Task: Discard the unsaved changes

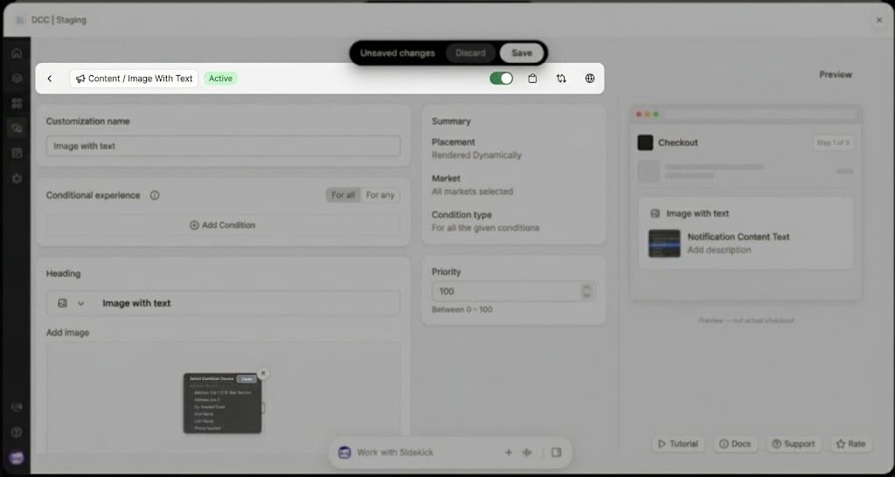Action: click(470, 53)
